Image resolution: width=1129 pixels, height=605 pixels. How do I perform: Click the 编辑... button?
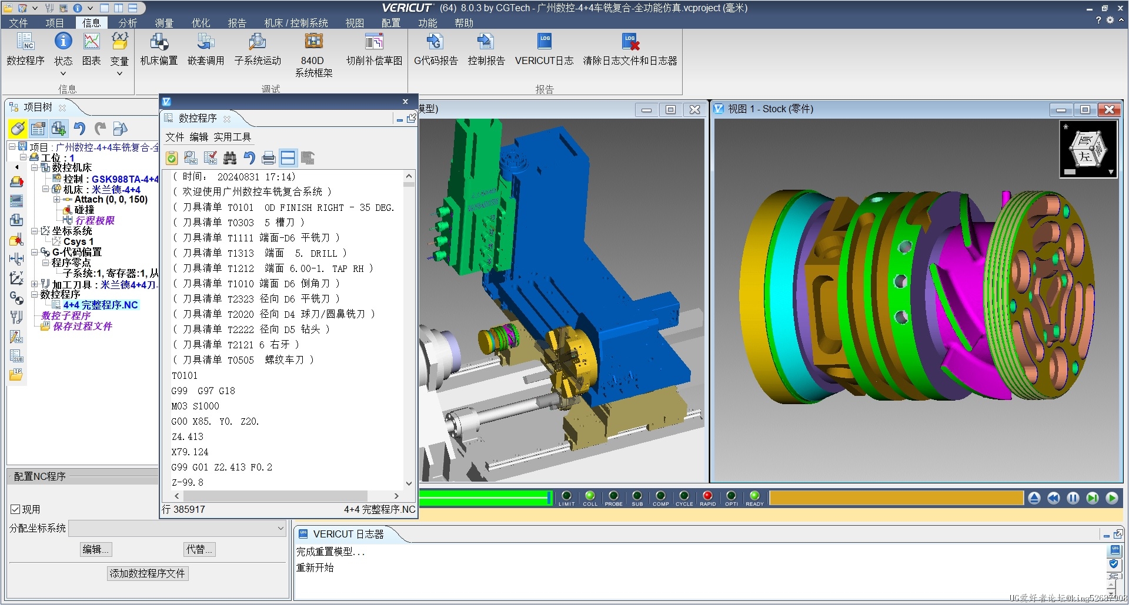tap(96, 550)
